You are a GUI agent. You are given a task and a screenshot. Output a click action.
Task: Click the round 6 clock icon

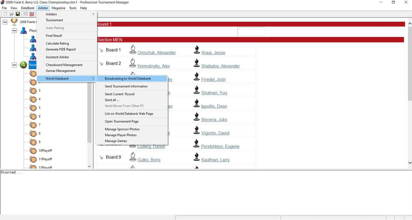click(x=33, y=116)
